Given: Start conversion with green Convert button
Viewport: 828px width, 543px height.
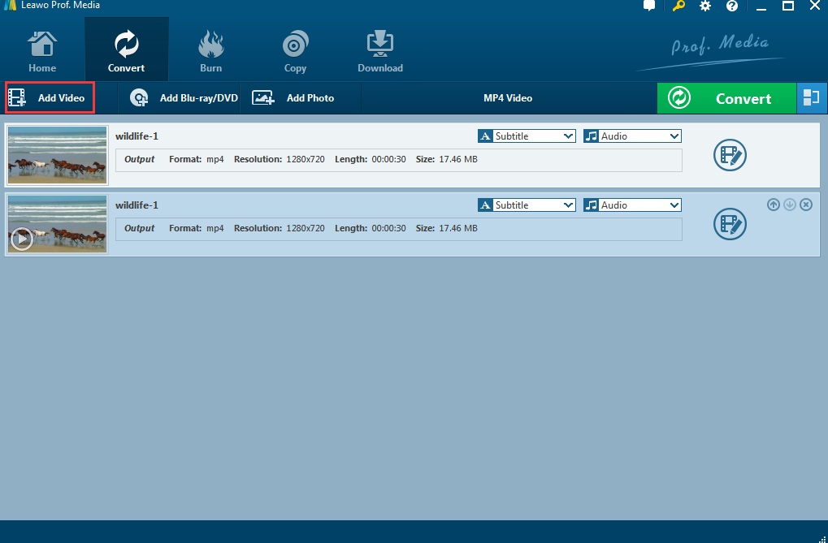Looking at the screenshot, I should pos(726,98).
